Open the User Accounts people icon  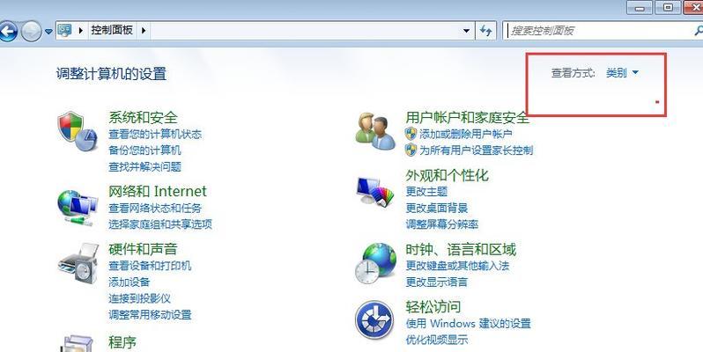pos(375,132)
